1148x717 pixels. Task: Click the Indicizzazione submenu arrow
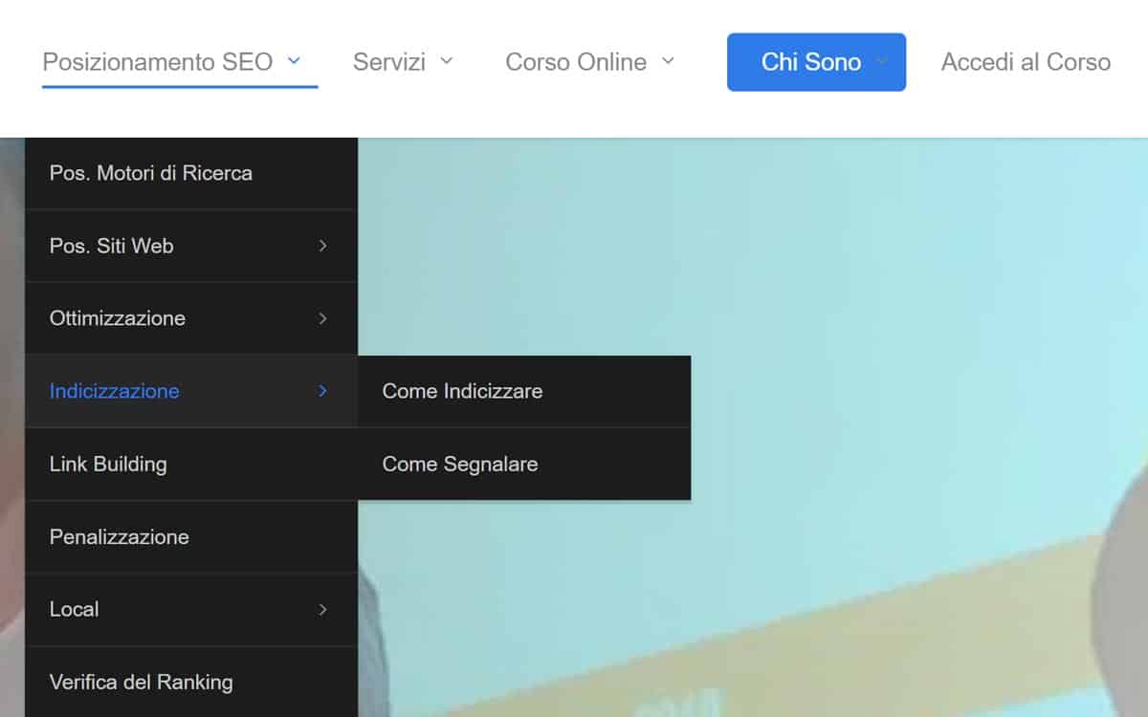point(323,391)
